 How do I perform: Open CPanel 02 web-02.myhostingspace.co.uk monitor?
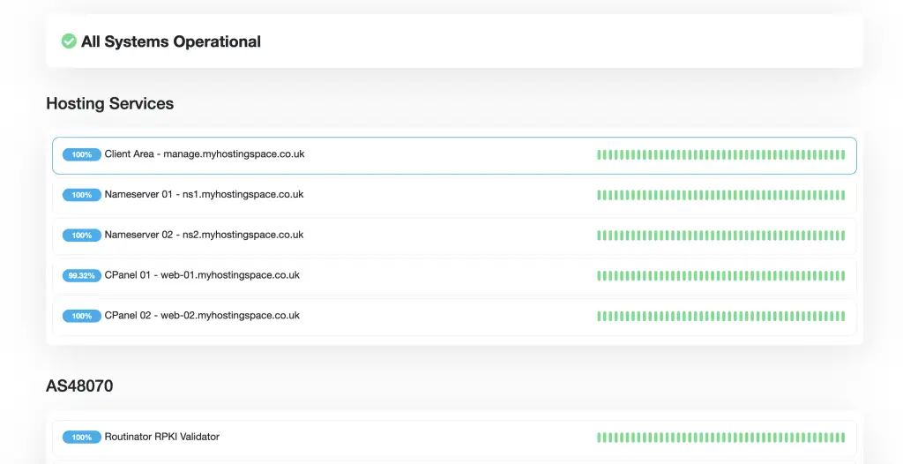pyautogui.click(x=454, y=316)
